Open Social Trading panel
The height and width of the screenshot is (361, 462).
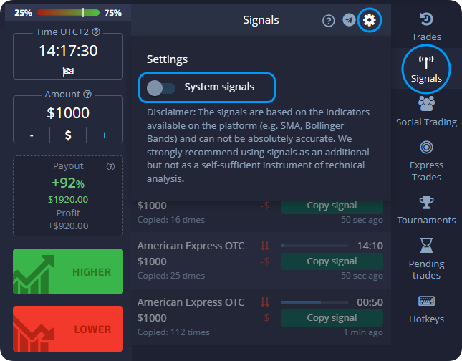coord(426,112)
